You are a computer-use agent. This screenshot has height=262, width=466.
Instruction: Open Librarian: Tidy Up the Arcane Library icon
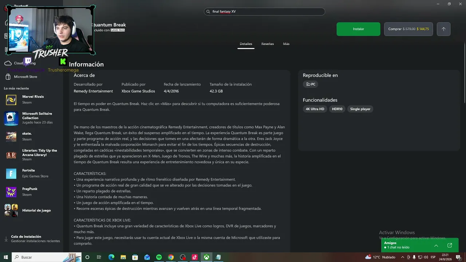tap(11, 155)
